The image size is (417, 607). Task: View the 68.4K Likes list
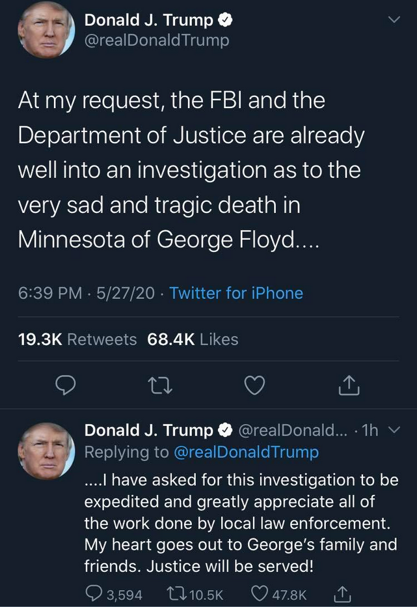(x=193, y=339)
